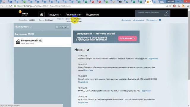Open Подробнее link for 11.02.2015 news

tap(153, 59)
